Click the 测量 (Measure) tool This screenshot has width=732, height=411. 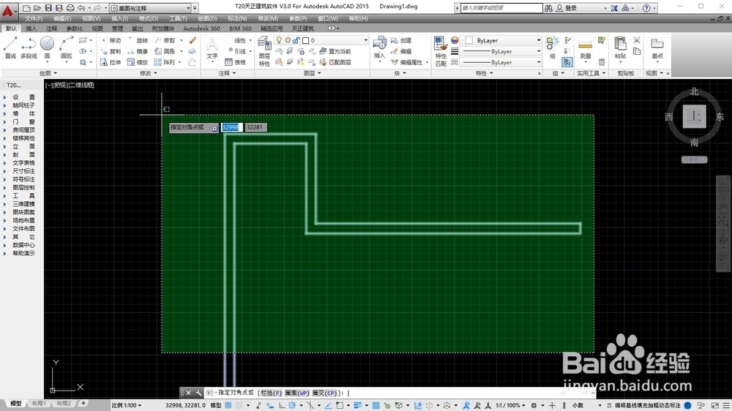click(585, 48)
